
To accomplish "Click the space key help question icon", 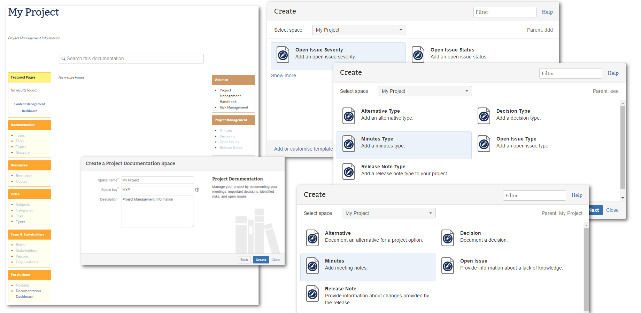I will click(197, 190).
